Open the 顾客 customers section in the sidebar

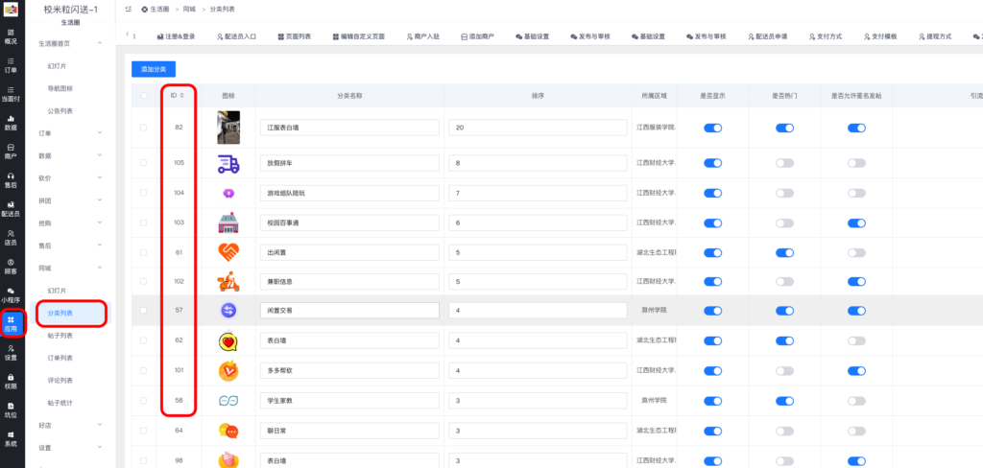point(11,267)
